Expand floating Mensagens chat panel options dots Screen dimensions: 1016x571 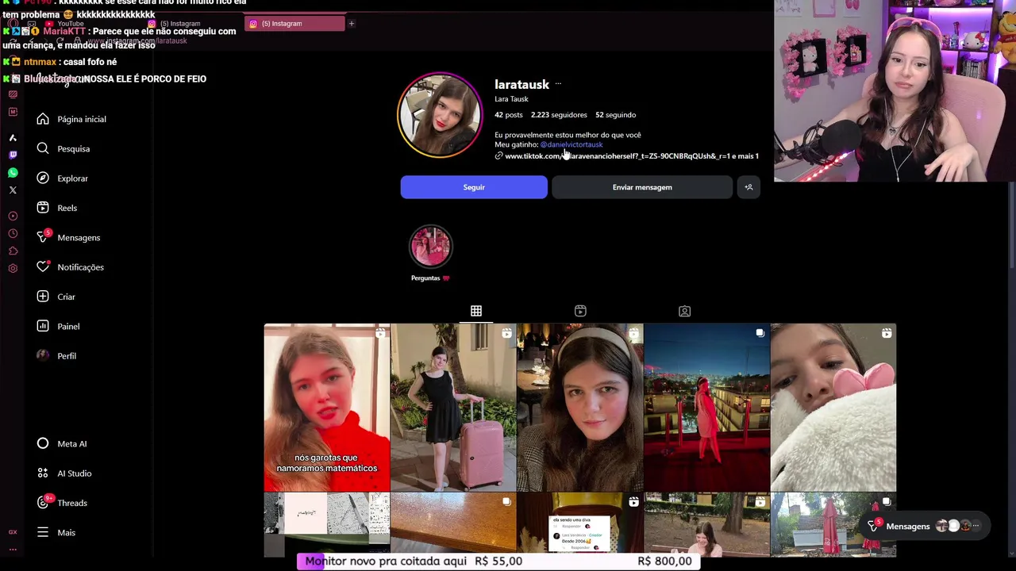pos(976,526)
